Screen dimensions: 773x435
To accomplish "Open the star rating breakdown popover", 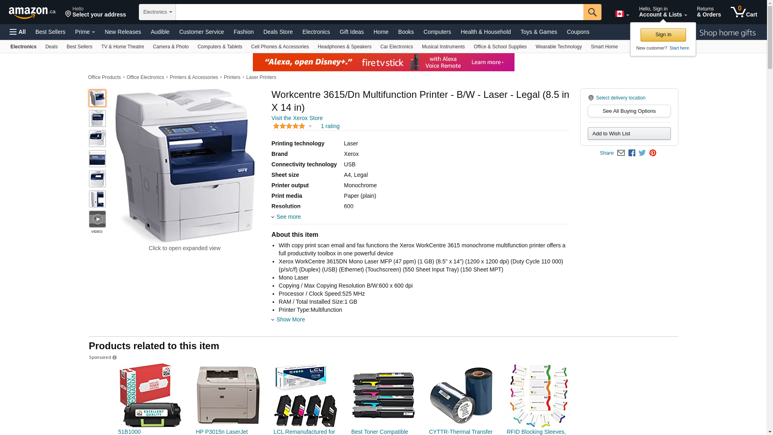I will (x=292, y=126).
